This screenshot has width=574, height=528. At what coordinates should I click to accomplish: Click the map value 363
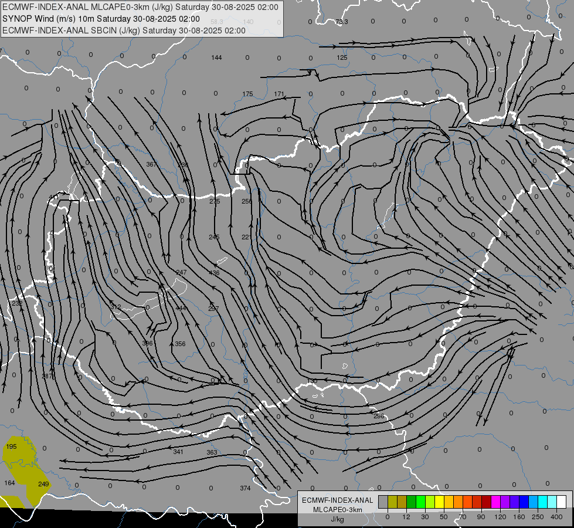point(212,452)
